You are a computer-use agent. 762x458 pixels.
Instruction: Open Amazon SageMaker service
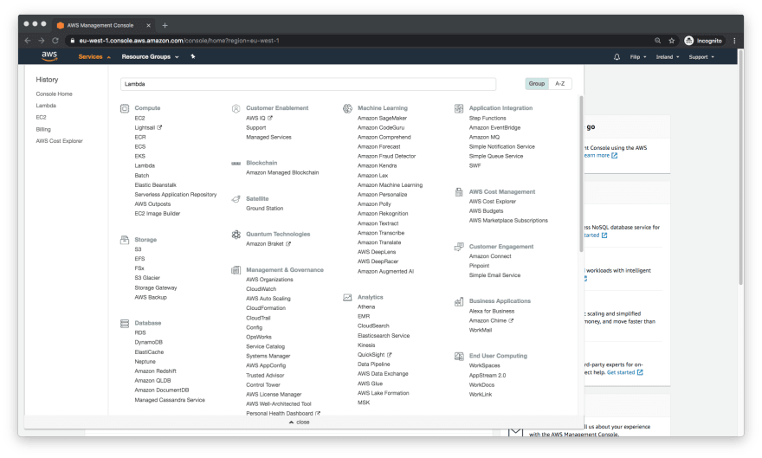coord(382,118)
